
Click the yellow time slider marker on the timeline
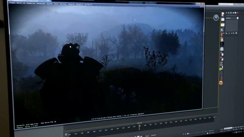point(139,127)
